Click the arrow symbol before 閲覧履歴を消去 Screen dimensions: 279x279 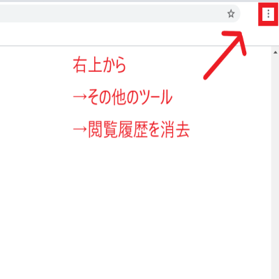point(80,129)
